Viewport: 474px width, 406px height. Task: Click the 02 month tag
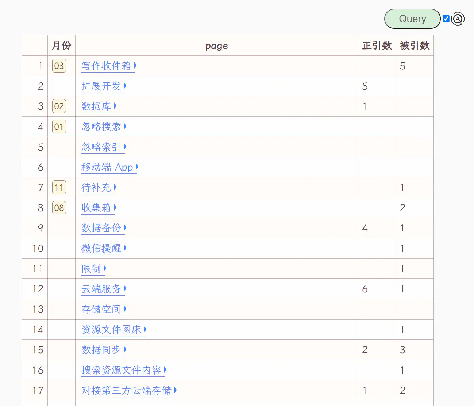click(59, 106)
